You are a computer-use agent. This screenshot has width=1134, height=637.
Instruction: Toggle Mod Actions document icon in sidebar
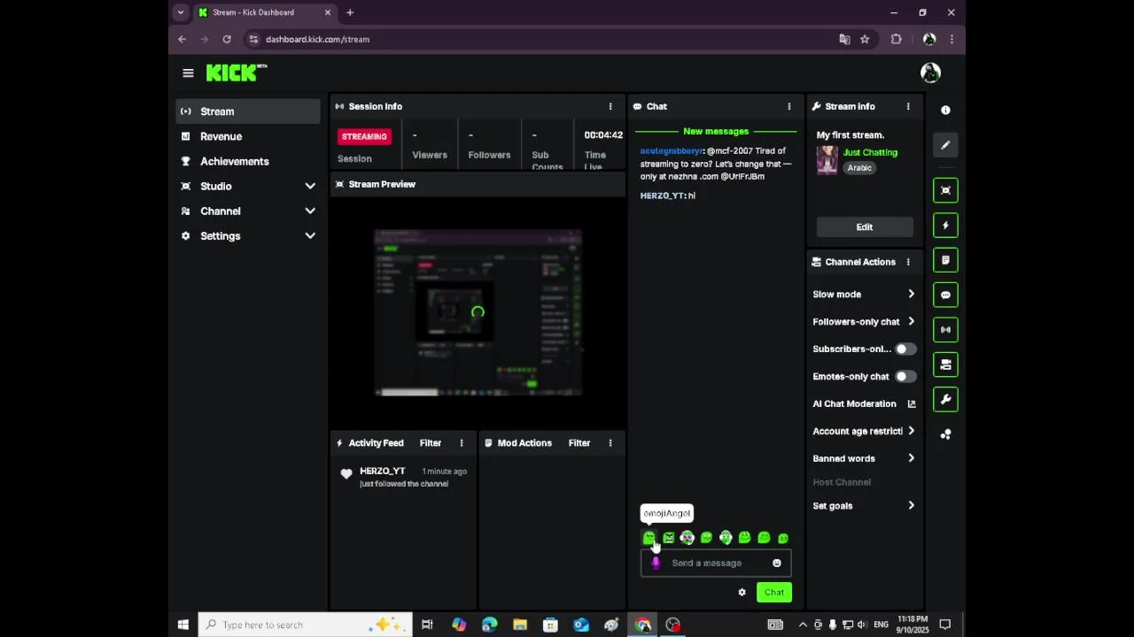click(x=945, y=260)
